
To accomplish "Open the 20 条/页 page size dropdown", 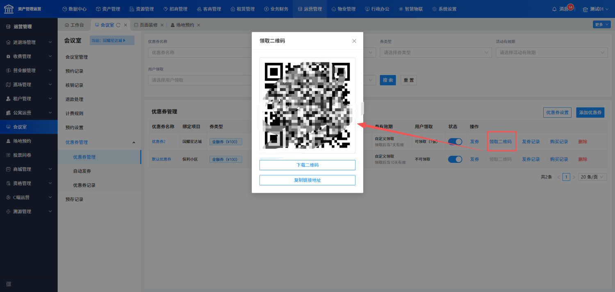I will tap(593, 177).
